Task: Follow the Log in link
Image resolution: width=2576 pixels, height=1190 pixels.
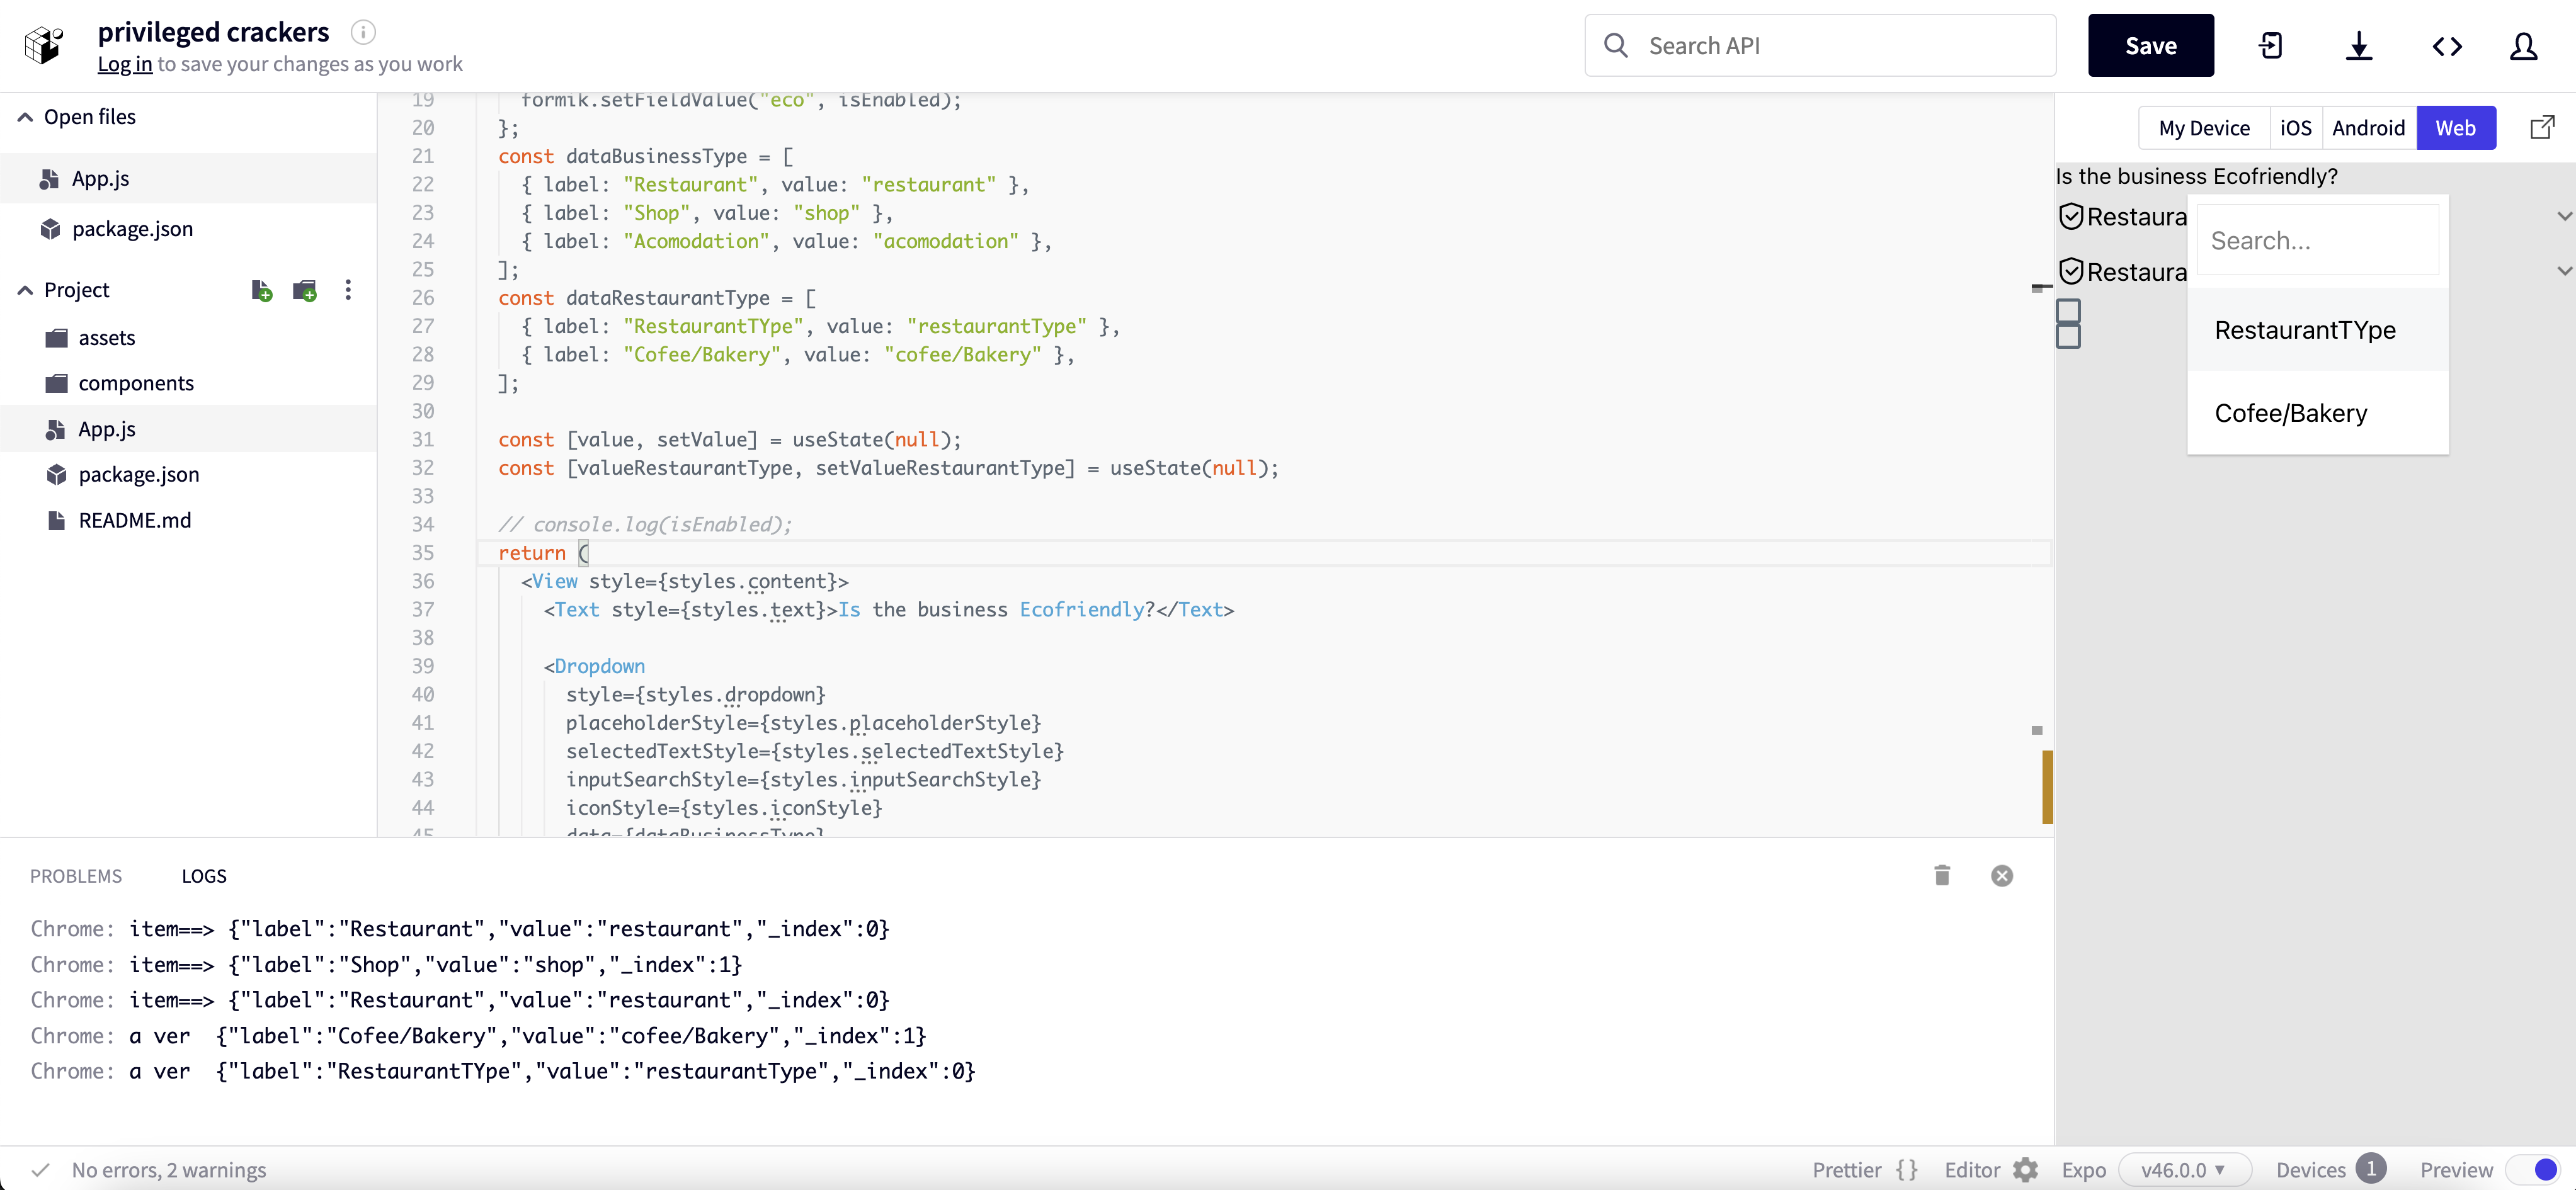Action: point(125,64)
